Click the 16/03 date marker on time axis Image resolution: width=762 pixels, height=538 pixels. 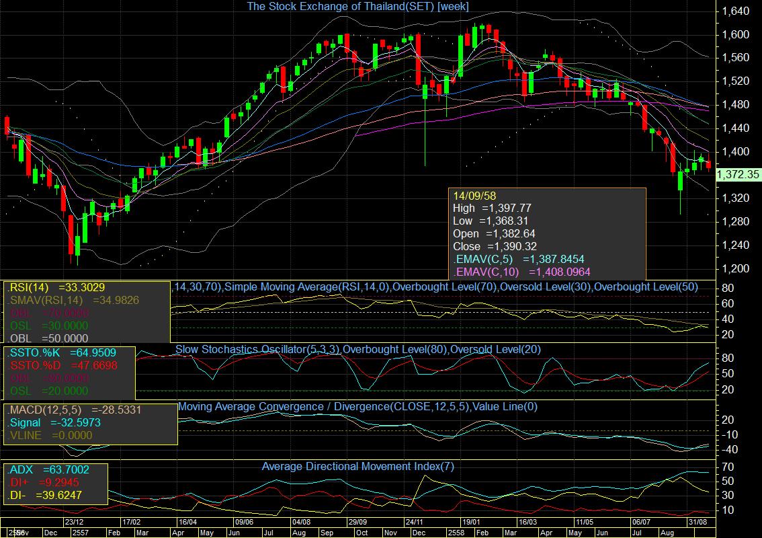click(x=527, y=522)
